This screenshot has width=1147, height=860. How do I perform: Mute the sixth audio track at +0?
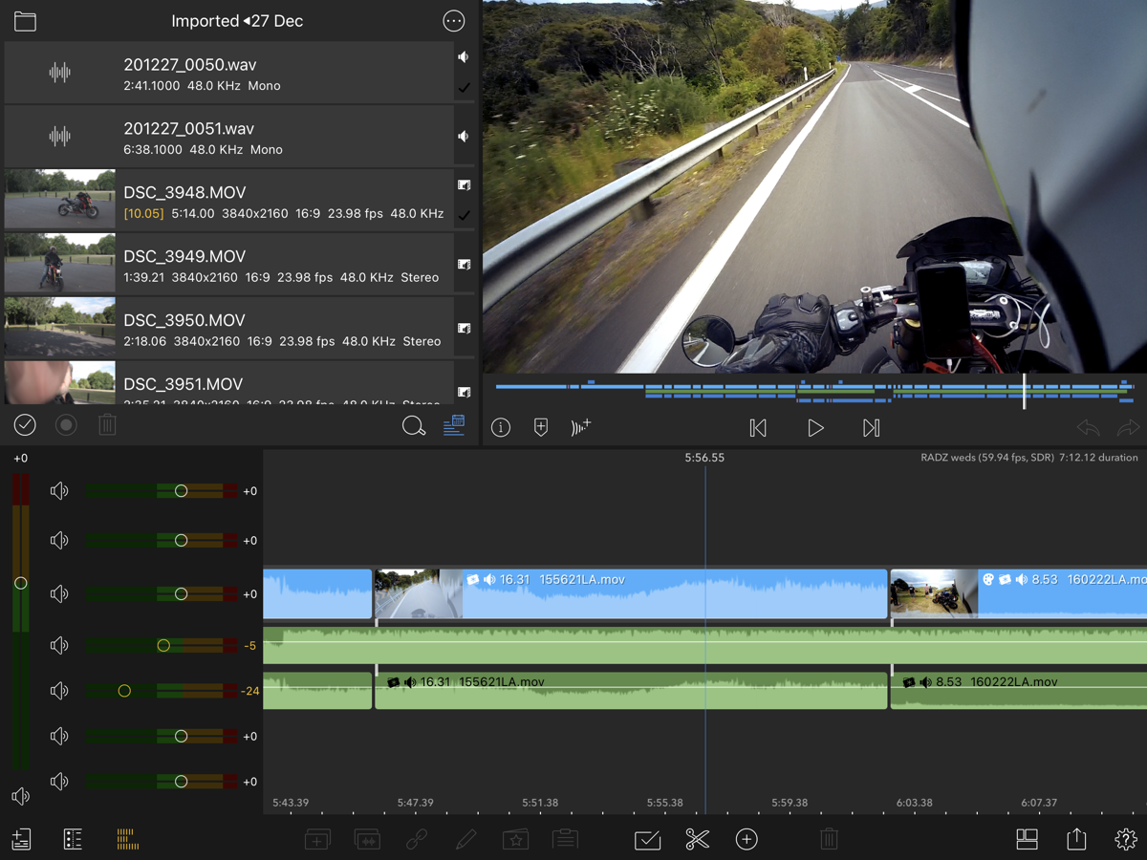tap(59, 736)
